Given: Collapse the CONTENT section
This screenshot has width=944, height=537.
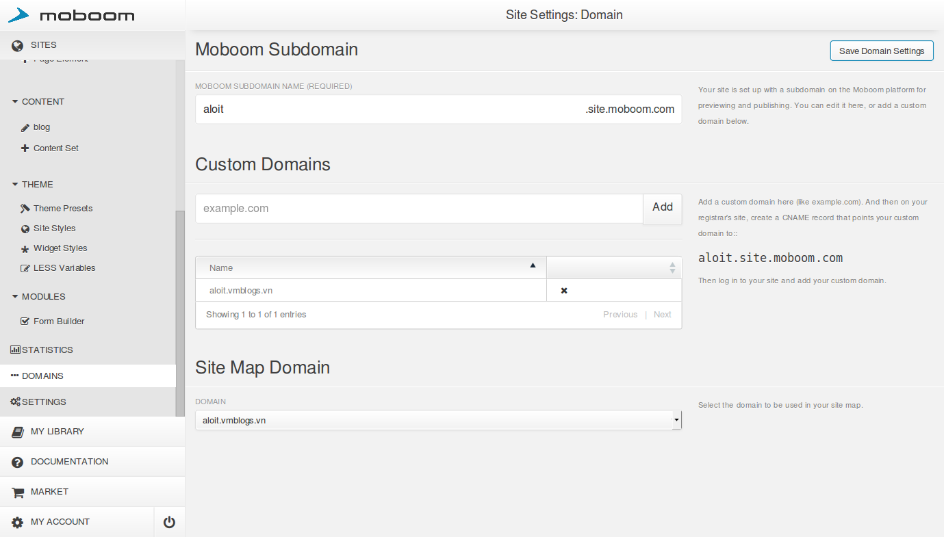Looking at the screenshot, I should click(x=15, y=102).
